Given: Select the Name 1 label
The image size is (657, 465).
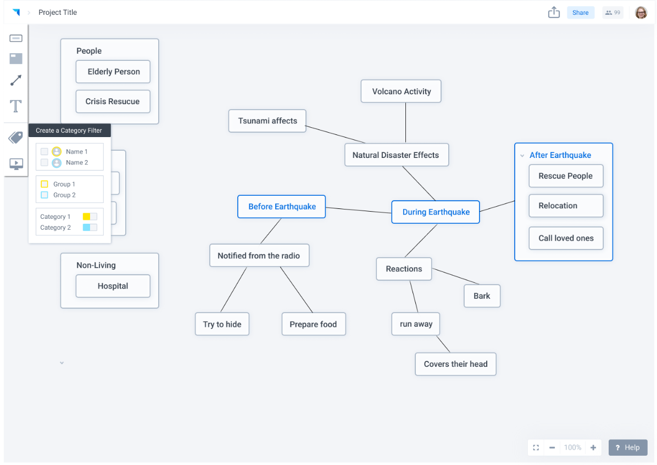Looking at the screenshot, I should point(77,151).
